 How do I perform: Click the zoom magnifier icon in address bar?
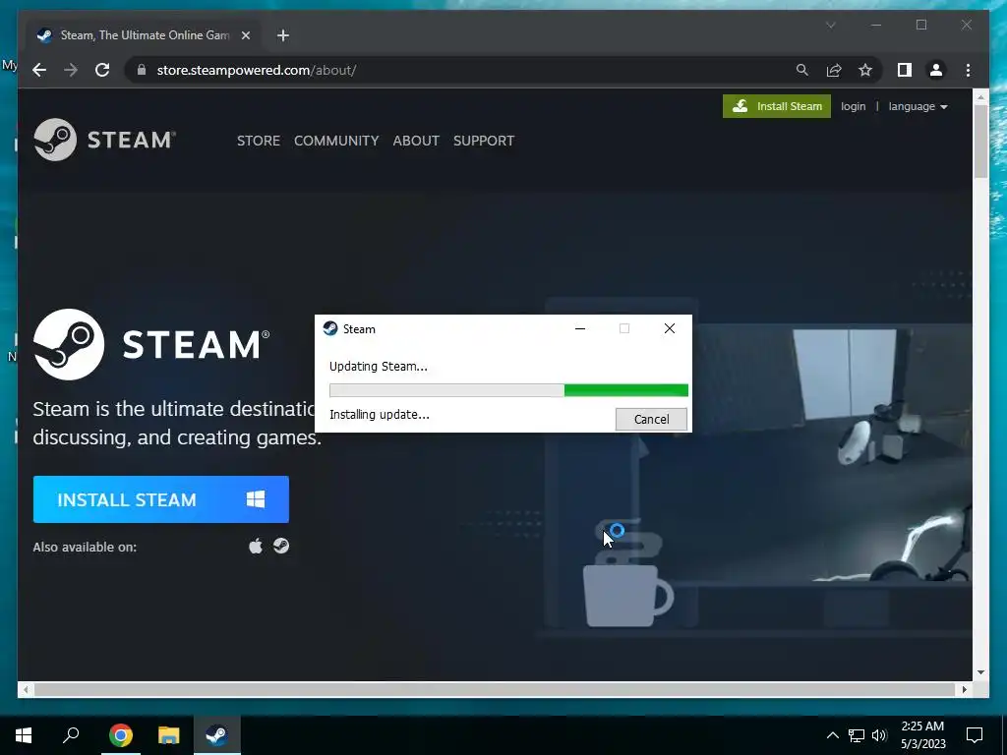coord(802,70)
